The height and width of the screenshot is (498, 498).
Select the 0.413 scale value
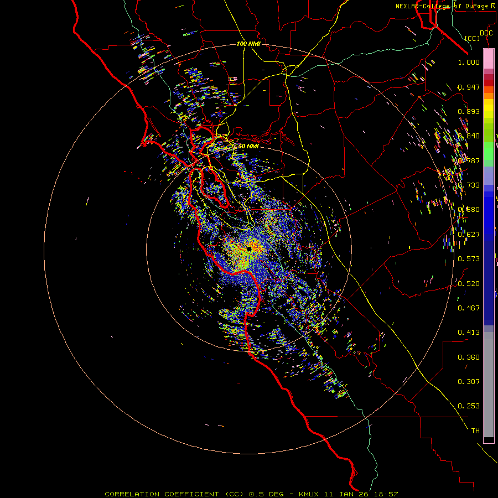469,333
